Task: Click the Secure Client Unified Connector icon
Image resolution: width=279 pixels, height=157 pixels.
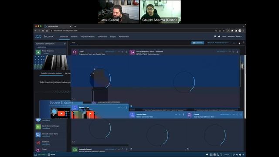Action: [132, 115]
